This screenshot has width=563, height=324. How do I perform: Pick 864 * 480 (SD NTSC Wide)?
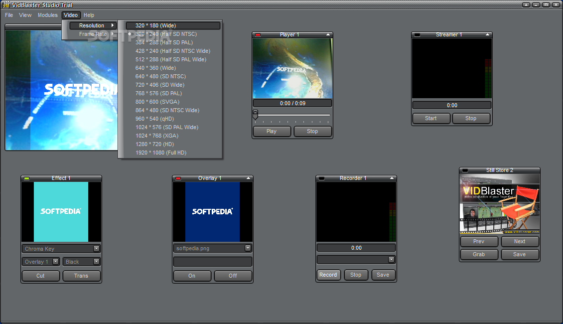point(173,110)
